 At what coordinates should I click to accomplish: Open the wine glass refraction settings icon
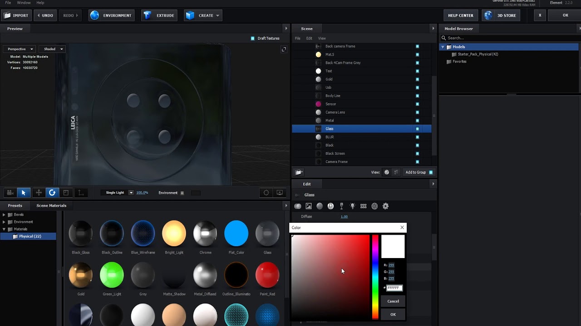(341, 206)
